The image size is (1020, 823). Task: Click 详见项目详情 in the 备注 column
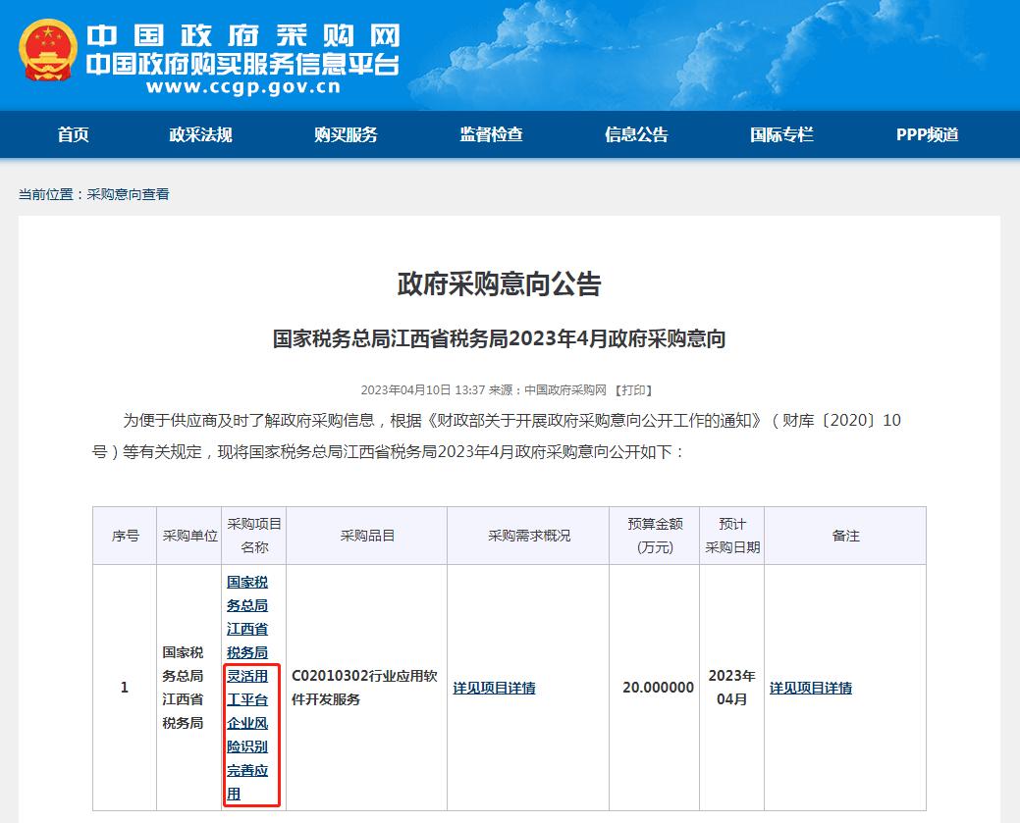(813, 689)
